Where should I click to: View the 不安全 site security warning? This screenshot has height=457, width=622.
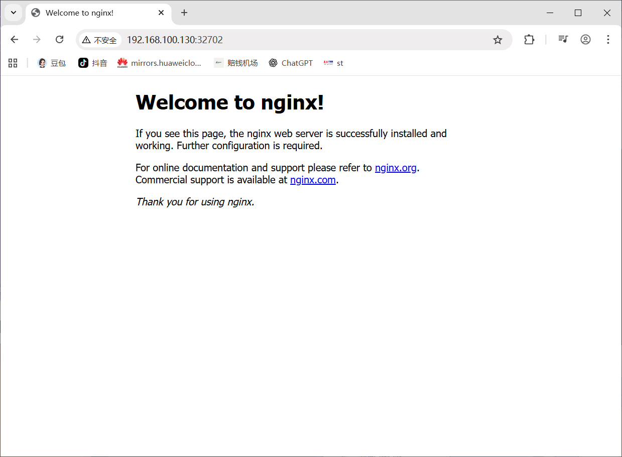[x=99, y=40]
